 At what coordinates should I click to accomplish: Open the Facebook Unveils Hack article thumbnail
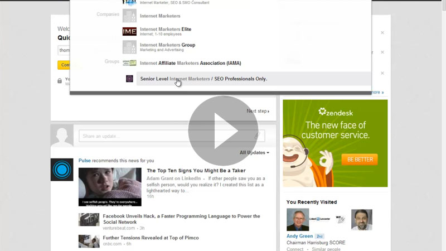point(89,219)
